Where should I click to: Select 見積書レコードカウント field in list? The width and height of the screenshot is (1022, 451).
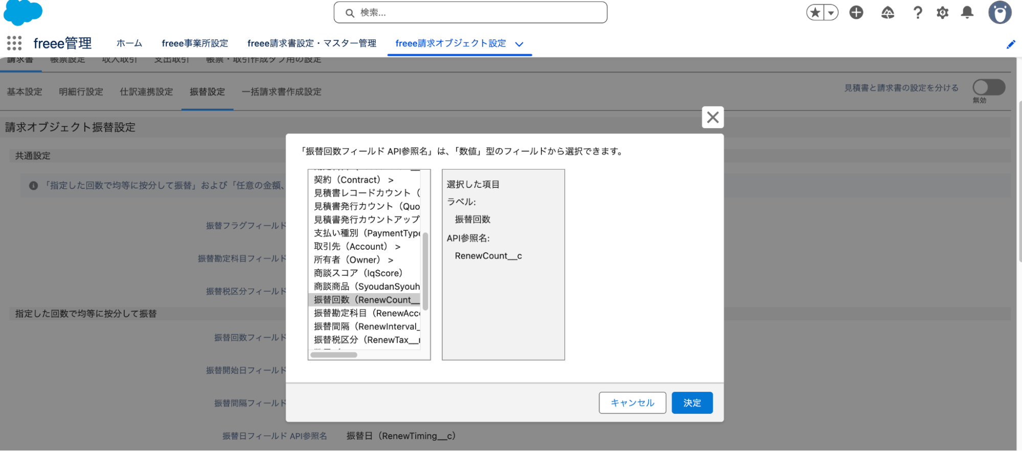[364, 193]
